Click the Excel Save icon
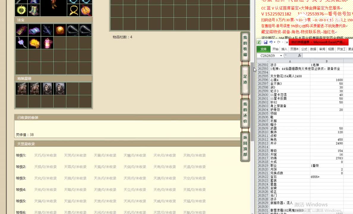 click(x=265, y=42)
